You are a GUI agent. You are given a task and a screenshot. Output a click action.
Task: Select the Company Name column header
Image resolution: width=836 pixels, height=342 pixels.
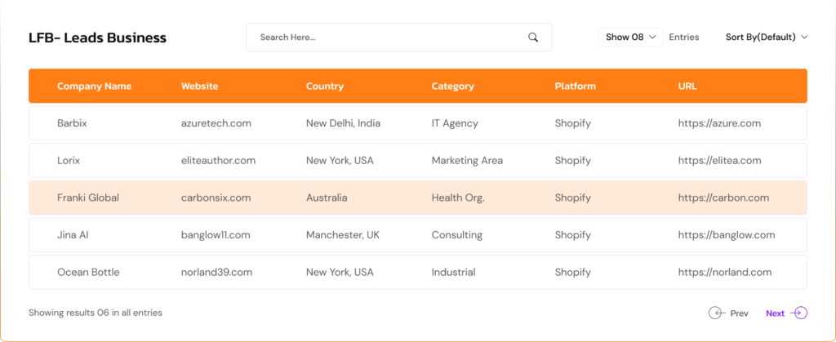[95, 86]
